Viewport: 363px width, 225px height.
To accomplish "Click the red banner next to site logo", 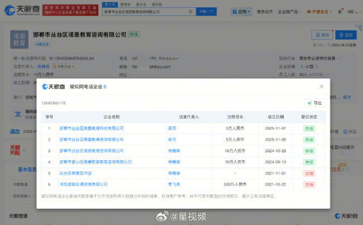I will point(70,10).
